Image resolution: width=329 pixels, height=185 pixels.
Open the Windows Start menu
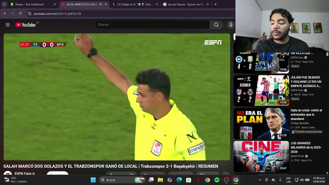tap(93, 180)
